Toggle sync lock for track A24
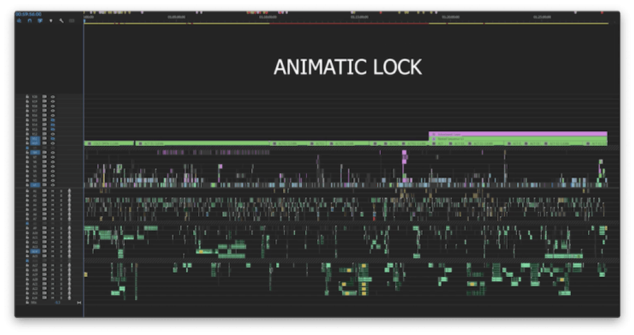 pos(45,298)
